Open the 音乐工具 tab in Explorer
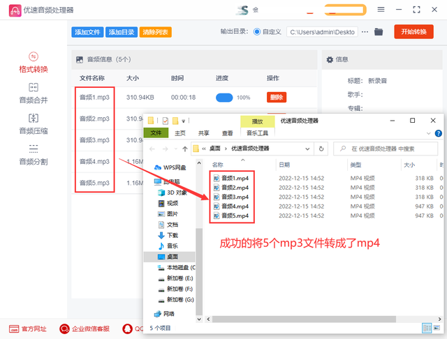The image size is (447, 339). click(x=258, y=133)
